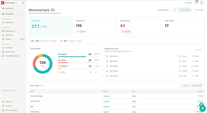Click the Support paper plane icon
This screenshot has height=113, width=207.
coord(3,106)
